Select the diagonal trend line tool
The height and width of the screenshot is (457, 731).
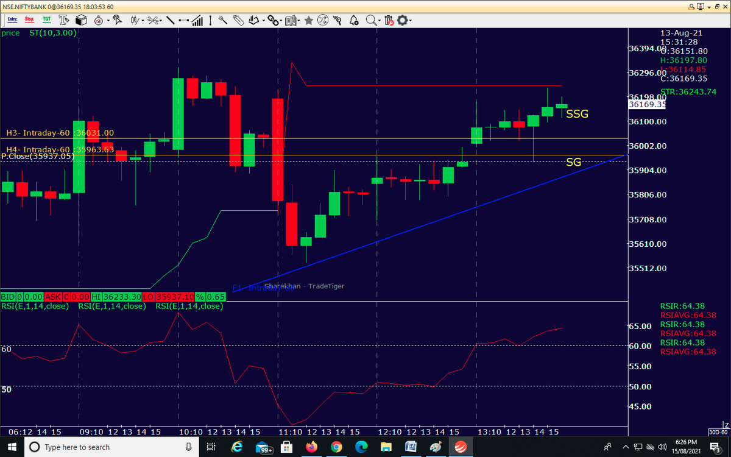[170, 20]
